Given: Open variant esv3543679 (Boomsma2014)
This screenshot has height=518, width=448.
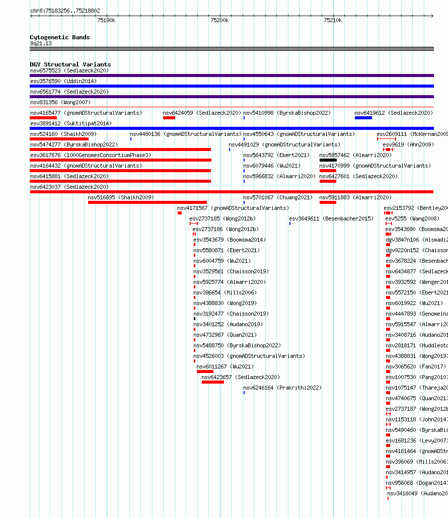Looking at the screenshot, I should (230, 240).
